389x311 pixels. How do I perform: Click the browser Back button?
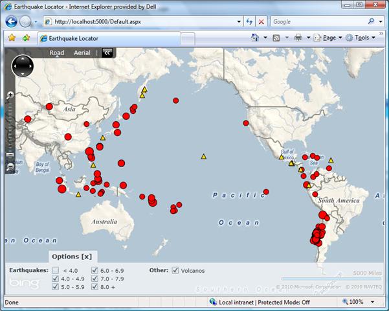click(11, 21)
